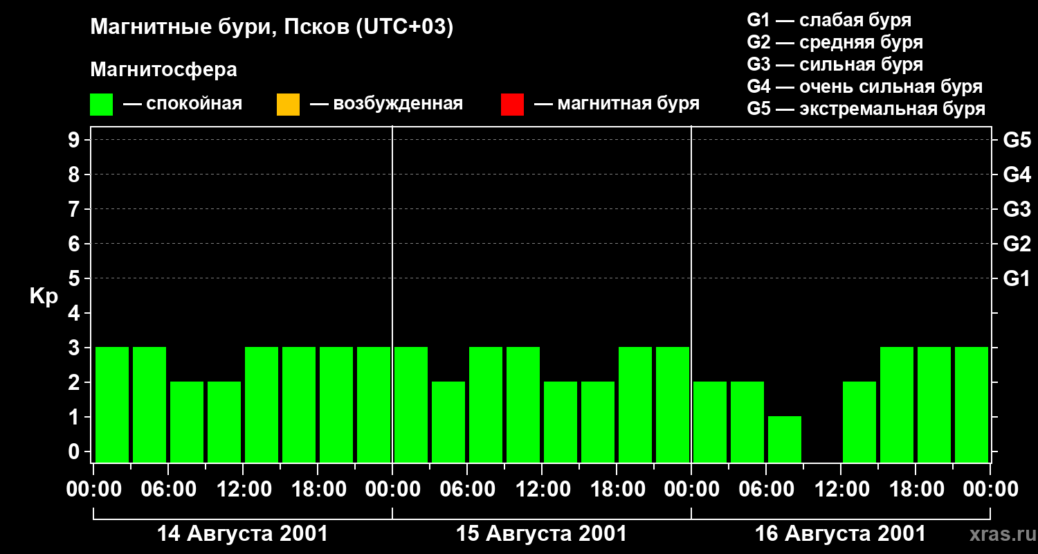This screenshot has height=554, width=1038.
Task: Click the 15 August 06:00–09:00 bar
Action: 486,404
